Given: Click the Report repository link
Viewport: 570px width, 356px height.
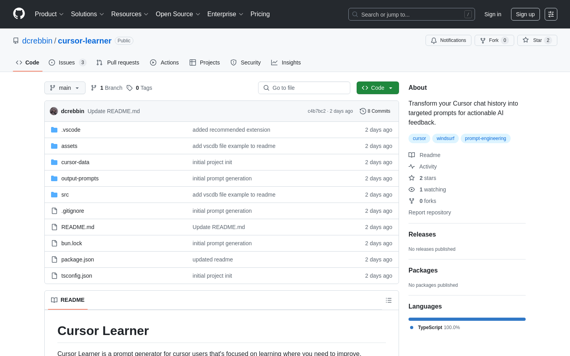Looking at the screenshot, I should click(429, 212).
